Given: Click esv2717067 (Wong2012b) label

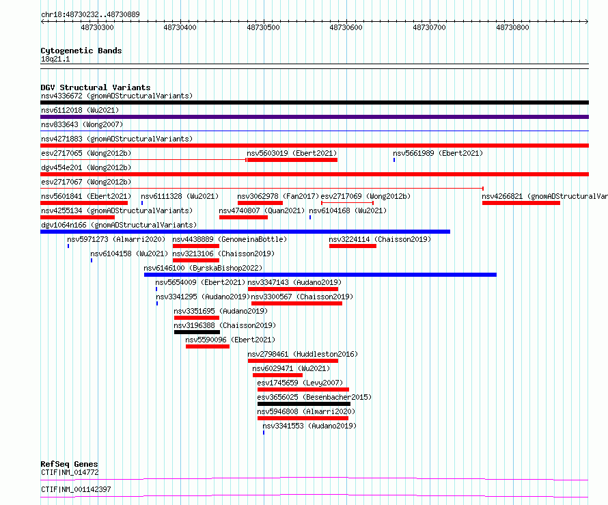Looking at the screenshot, I should 86,182.
